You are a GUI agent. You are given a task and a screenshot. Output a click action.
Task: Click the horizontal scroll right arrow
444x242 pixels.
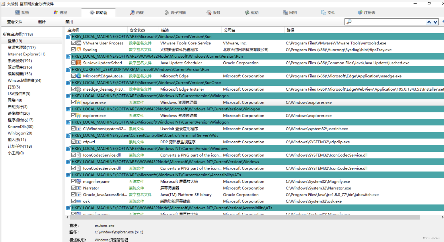(x=442, y=217)
